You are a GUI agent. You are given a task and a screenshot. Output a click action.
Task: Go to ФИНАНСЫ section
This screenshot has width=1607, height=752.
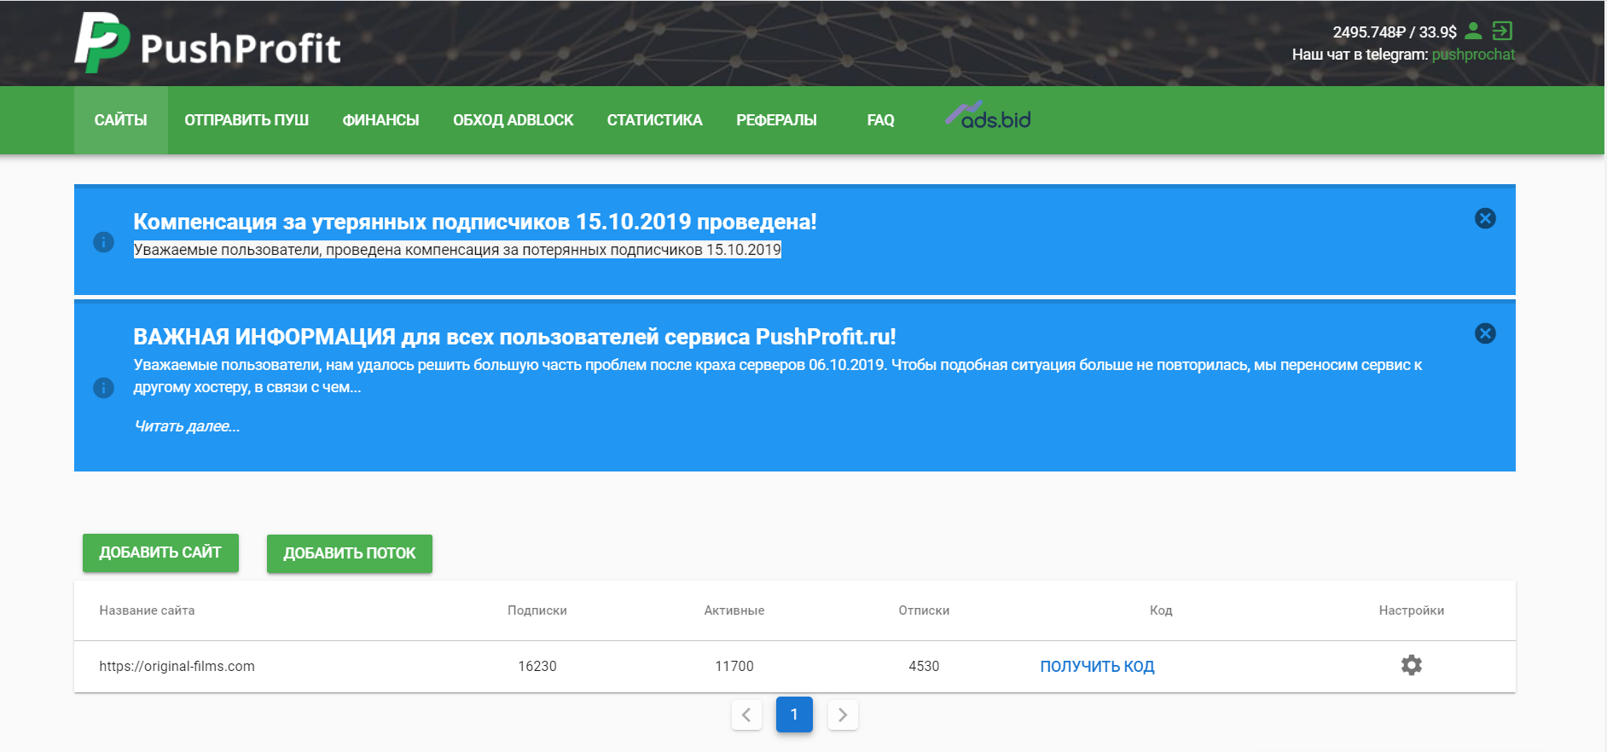[x=380, y=120]
